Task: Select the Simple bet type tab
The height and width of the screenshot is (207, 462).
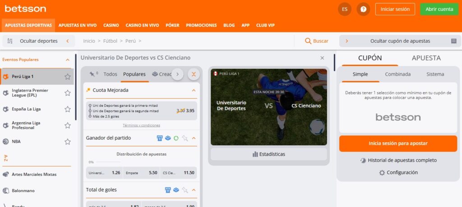Action: 360,74
